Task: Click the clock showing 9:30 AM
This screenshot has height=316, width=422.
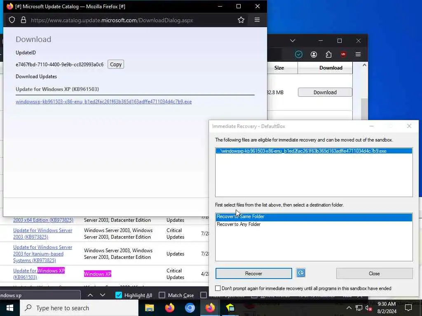Action: [387, 308]
